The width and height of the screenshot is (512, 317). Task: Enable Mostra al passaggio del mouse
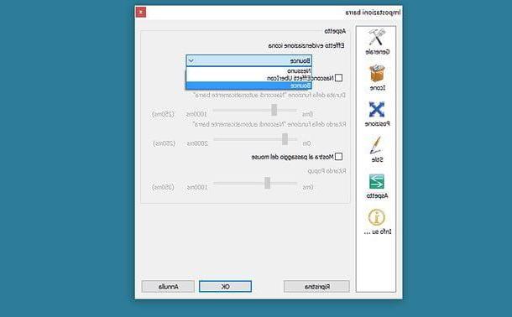tap(338, 157)
